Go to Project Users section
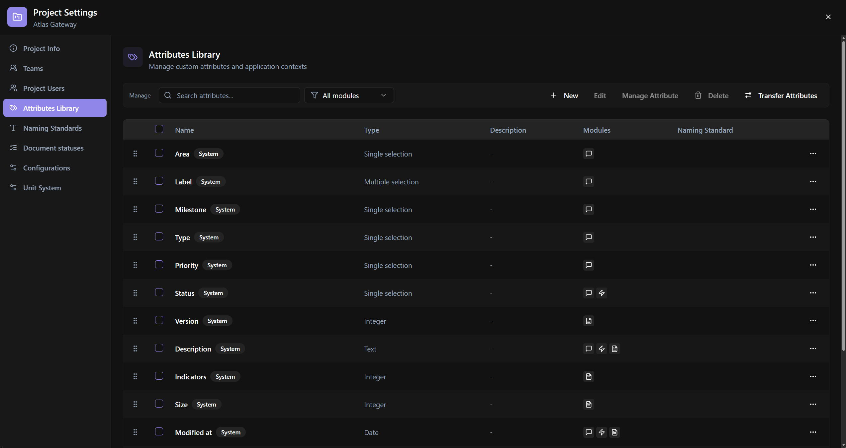Screen dimensions: 846x448 point(55,88)
